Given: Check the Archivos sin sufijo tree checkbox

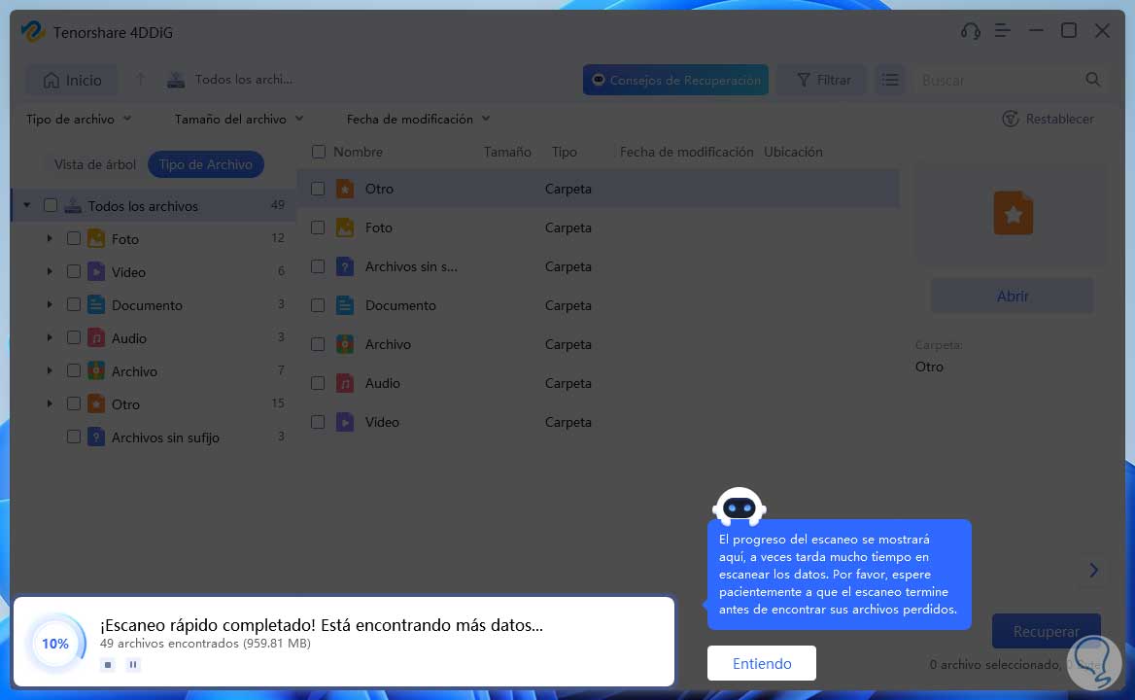Looking at the screenshot, I should pos(73,437).
